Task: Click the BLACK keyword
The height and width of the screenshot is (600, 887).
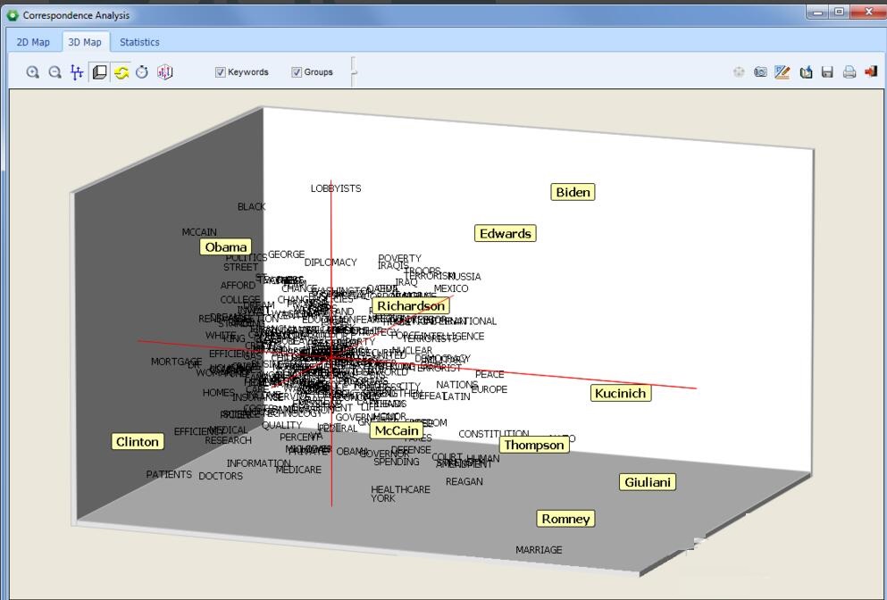Action: (252, 207)
